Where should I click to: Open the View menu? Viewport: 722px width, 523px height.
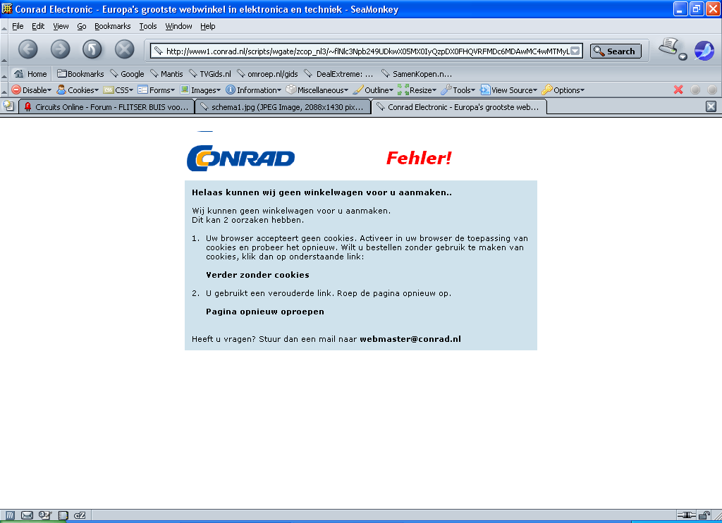point(61,26)
